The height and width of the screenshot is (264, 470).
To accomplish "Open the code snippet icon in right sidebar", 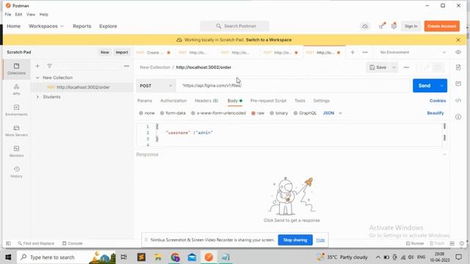I will (458, 100).
